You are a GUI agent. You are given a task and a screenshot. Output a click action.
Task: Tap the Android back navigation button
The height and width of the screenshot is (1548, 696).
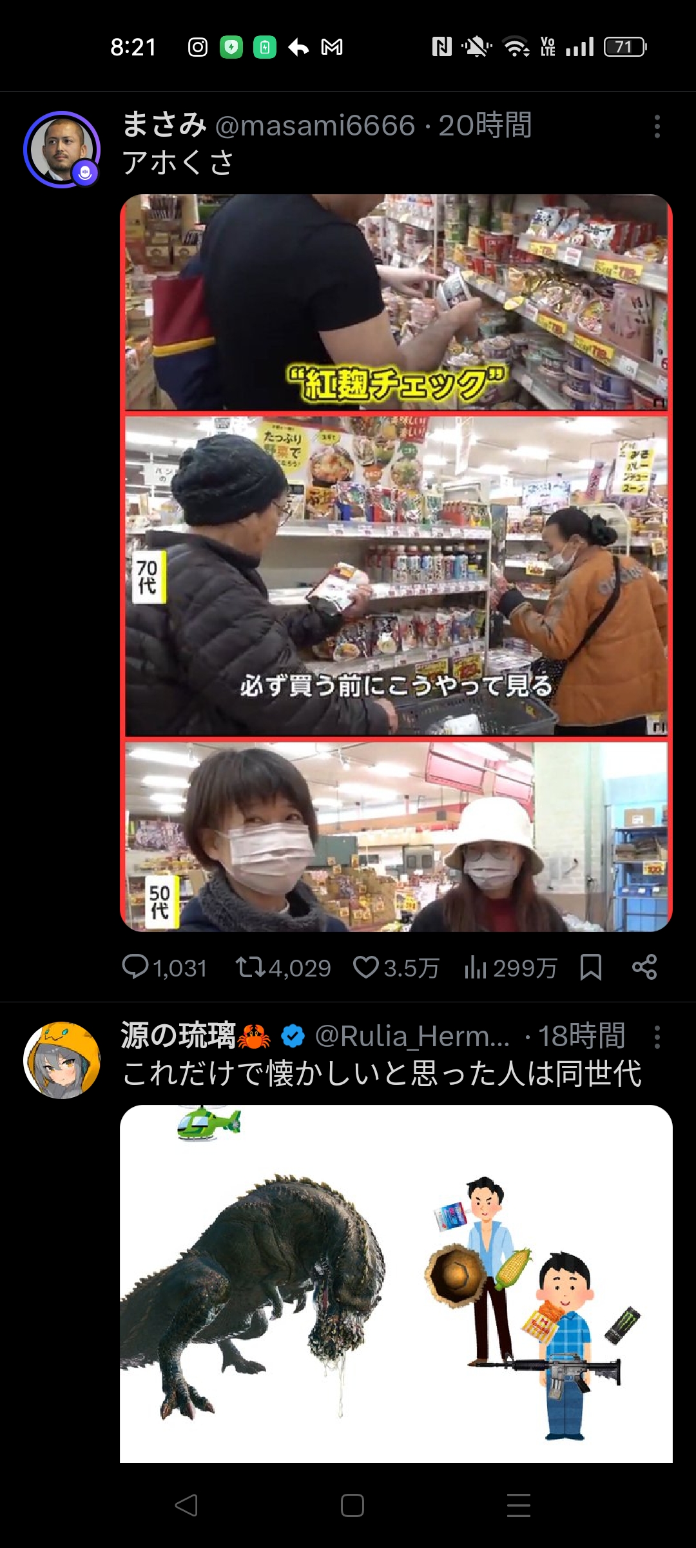186,1505
